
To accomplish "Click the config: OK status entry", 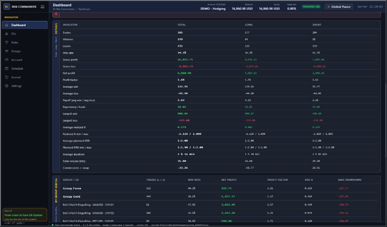I will click(143, 225).
